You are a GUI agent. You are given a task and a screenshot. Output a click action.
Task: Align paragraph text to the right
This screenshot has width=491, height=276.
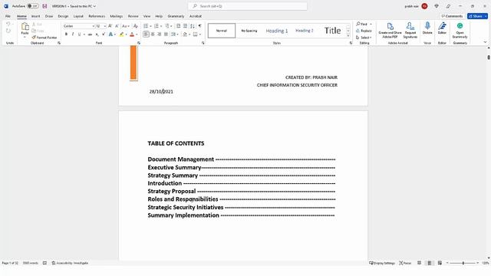(160, 34)
